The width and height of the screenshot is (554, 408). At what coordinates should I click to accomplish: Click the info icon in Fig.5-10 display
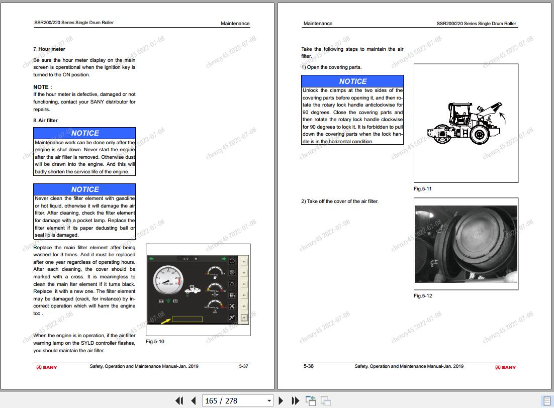coord(232,261)
